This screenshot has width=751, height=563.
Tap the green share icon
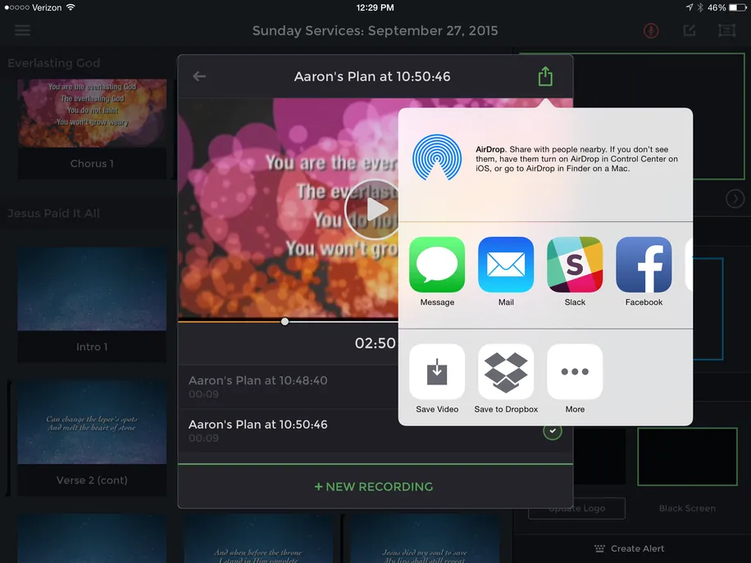click(545, 76)
